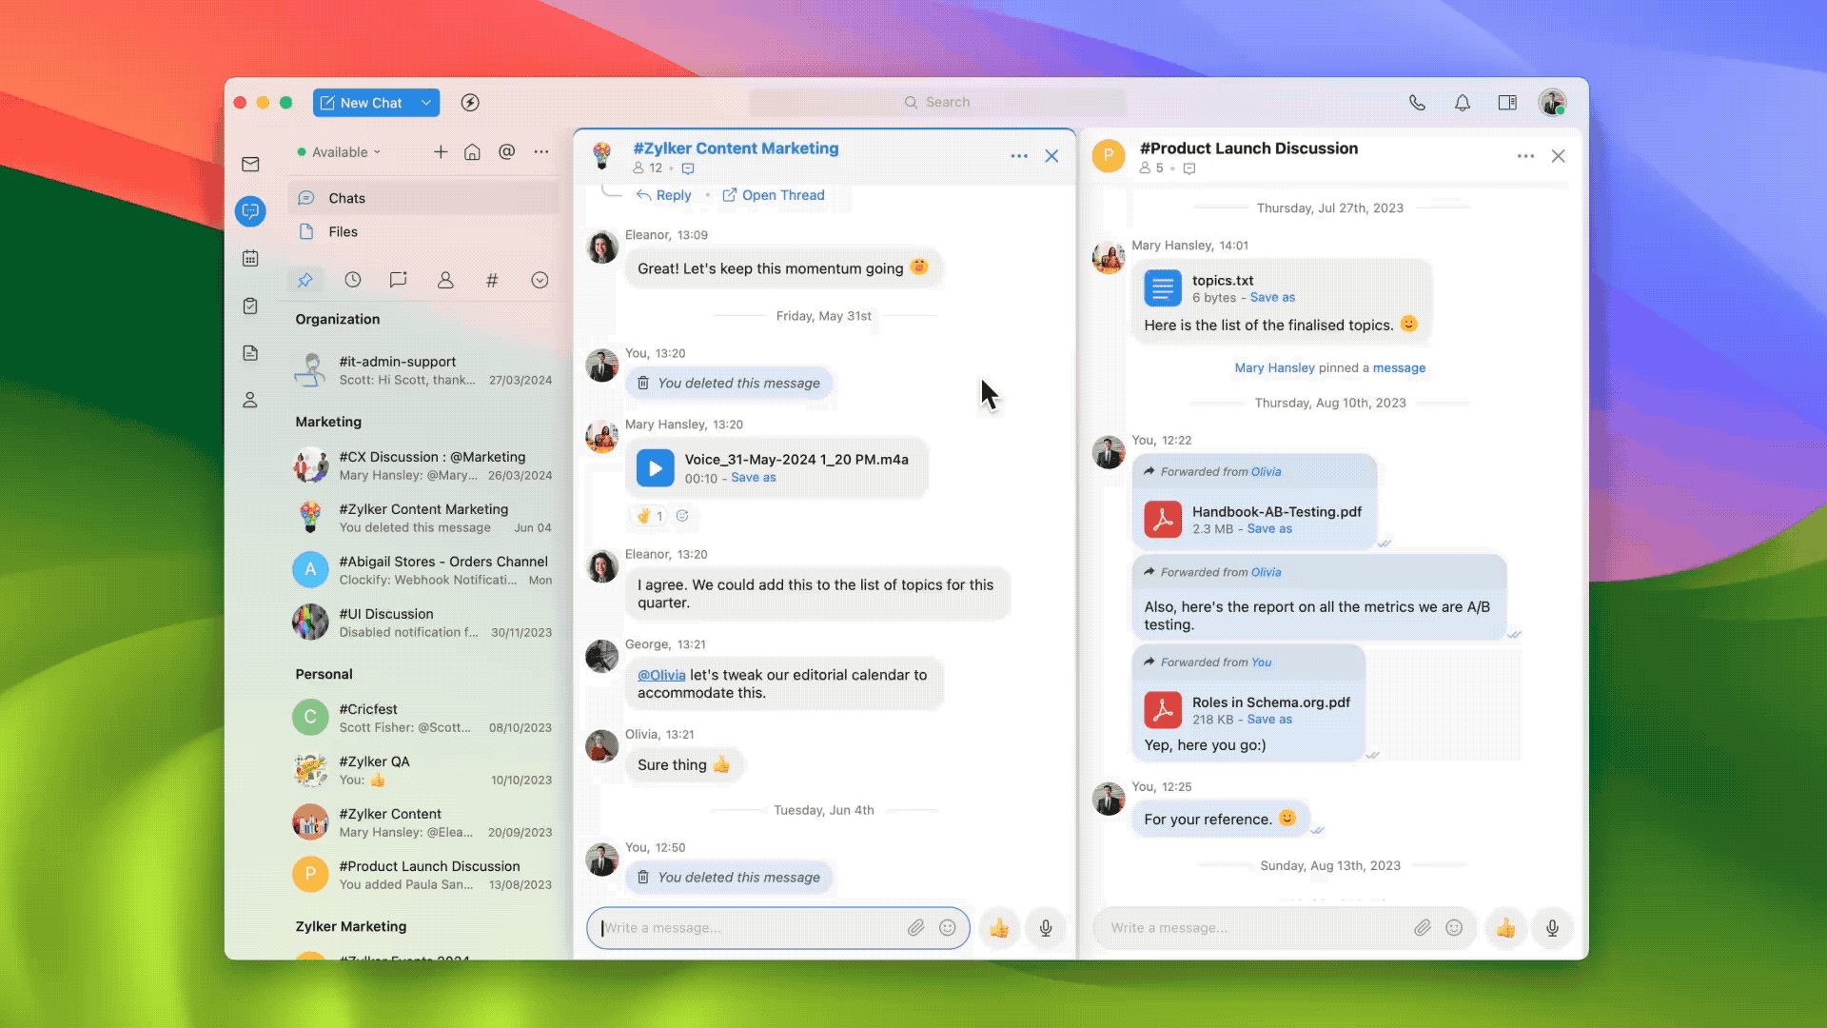Click the notifications bell icon
This screenshot has width=1827, height=1028.
[x=1463, y=103]
